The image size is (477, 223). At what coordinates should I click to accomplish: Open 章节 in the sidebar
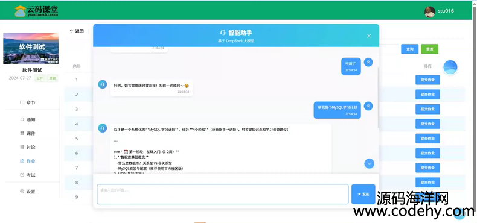coord(28,102)
